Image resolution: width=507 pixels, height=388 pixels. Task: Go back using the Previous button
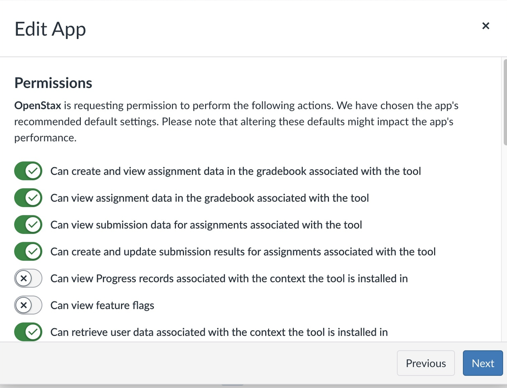pyautogui.click(x=425, y=363)
